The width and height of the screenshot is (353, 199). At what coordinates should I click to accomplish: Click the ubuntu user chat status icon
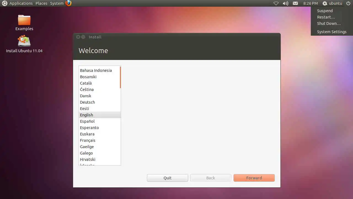(x=325, y=3)
